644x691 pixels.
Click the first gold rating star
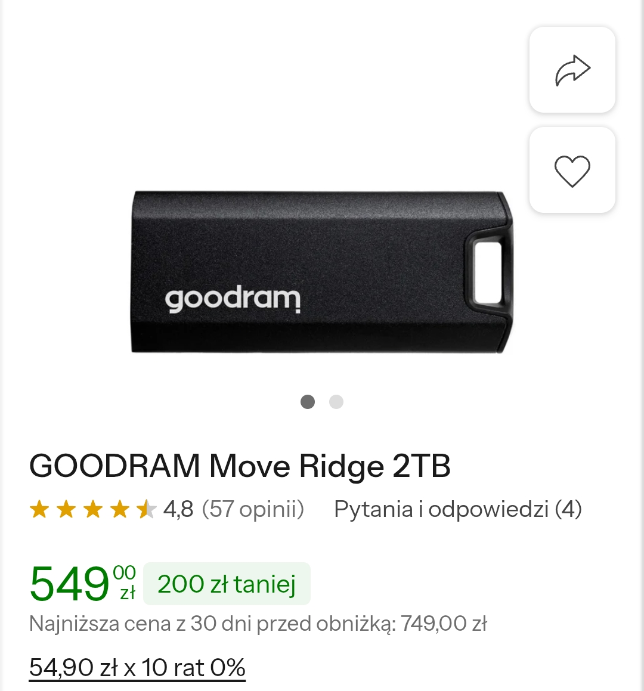pyautogui.click(x=39, y=510)
